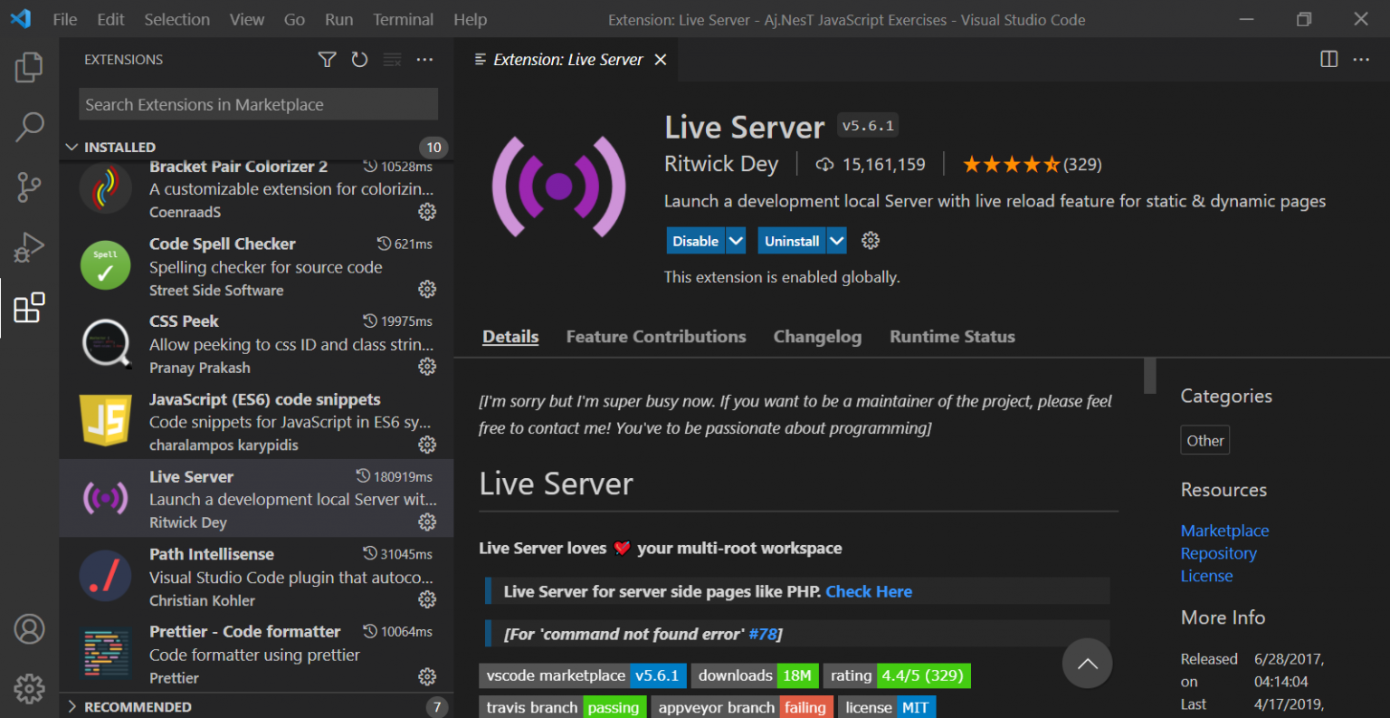Viewport: 1390px width, 718px height.
Task: Click the Search Extensions in Marketplace field
Action: [x=258, y=105]
